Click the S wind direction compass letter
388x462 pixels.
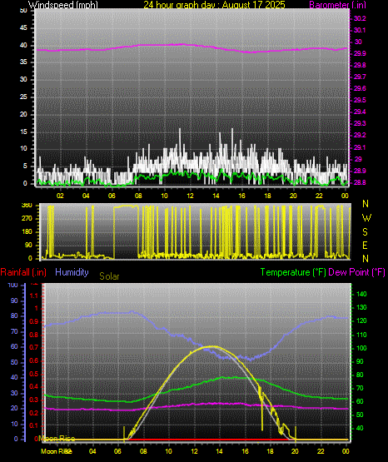click(365, 232)
